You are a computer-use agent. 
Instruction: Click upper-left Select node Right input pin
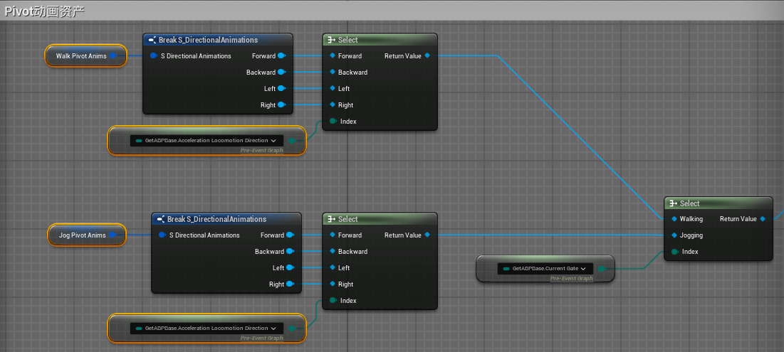[x=333, y=105]
